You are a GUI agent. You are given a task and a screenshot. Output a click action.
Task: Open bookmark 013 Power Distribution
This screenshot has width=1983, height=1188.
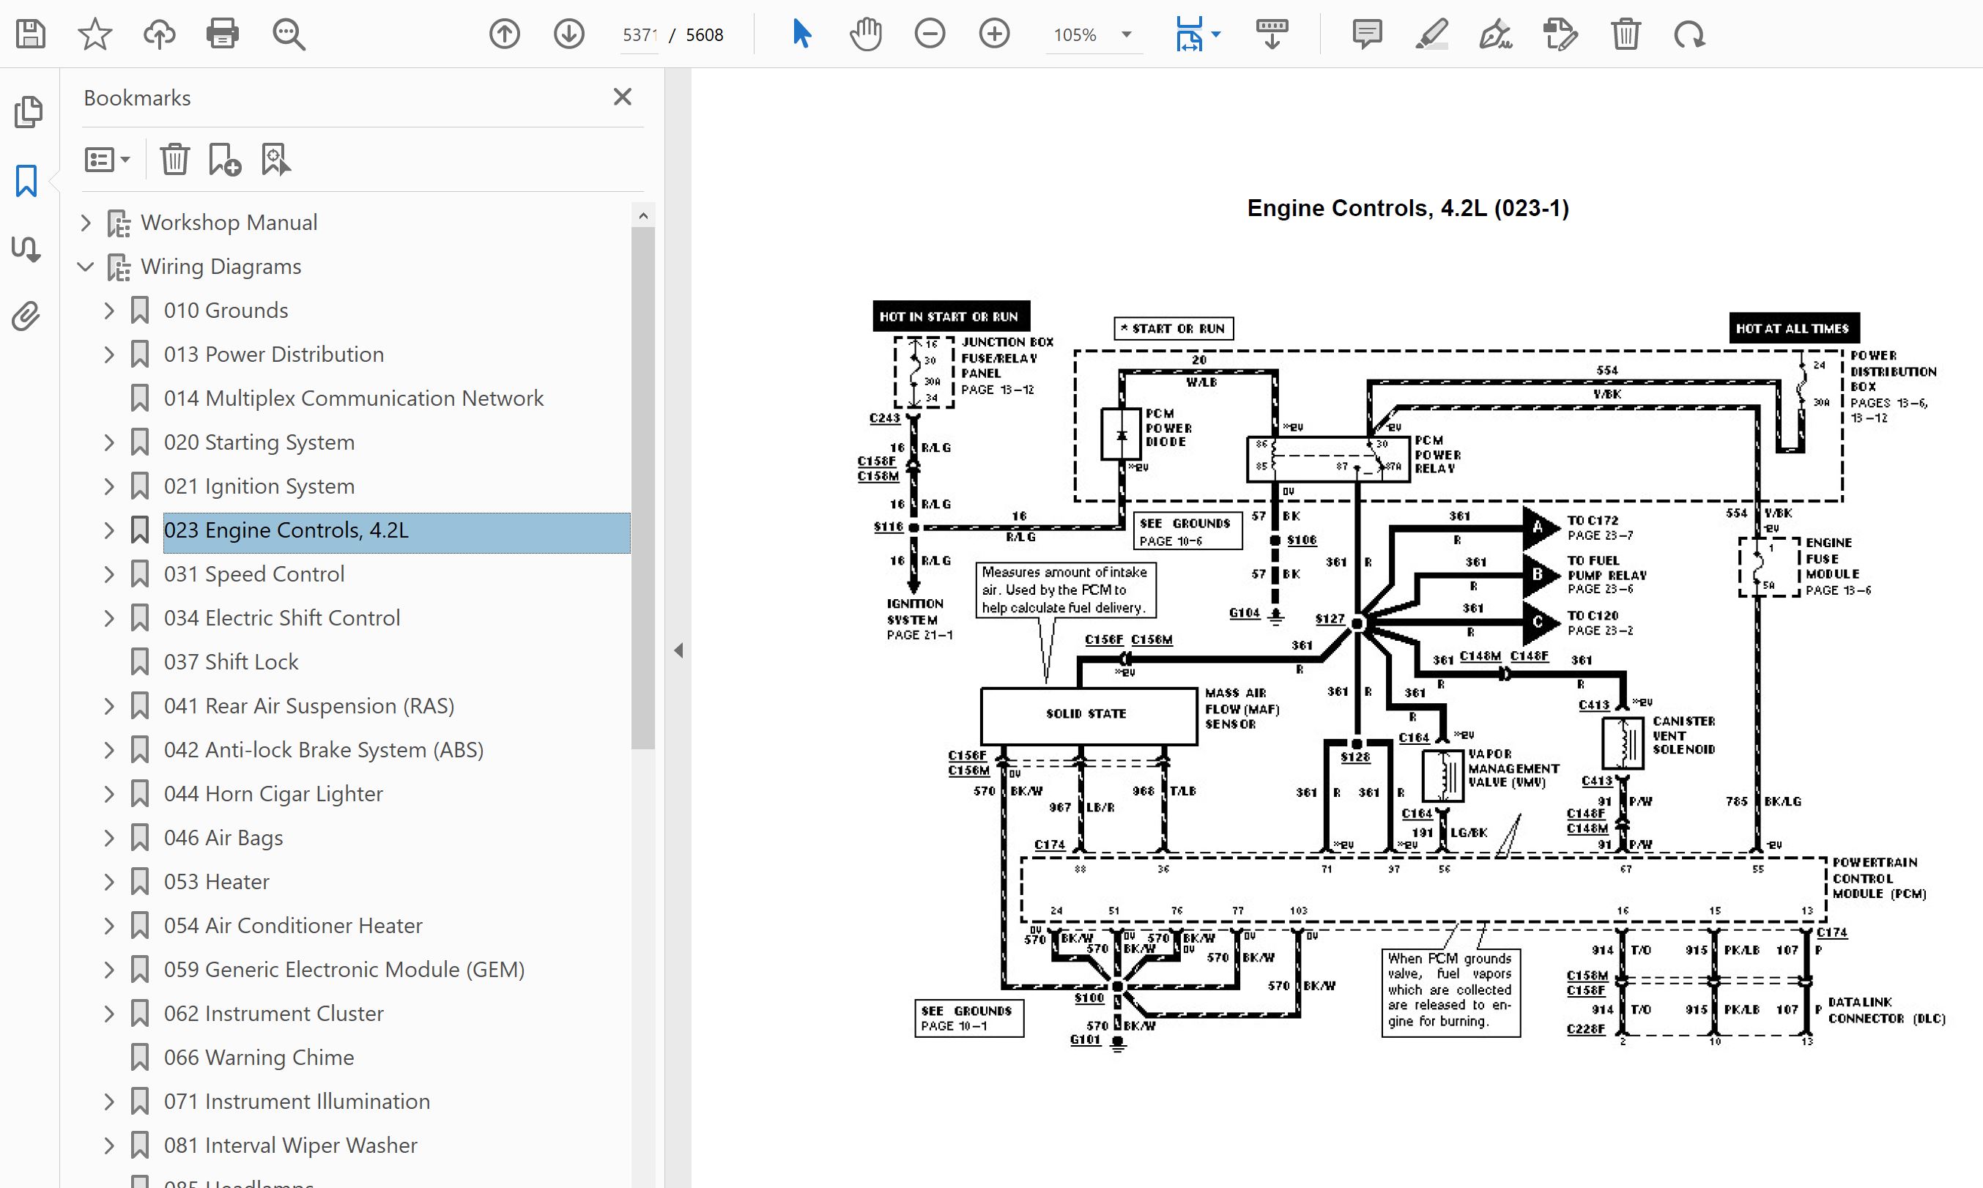point(273,354)
